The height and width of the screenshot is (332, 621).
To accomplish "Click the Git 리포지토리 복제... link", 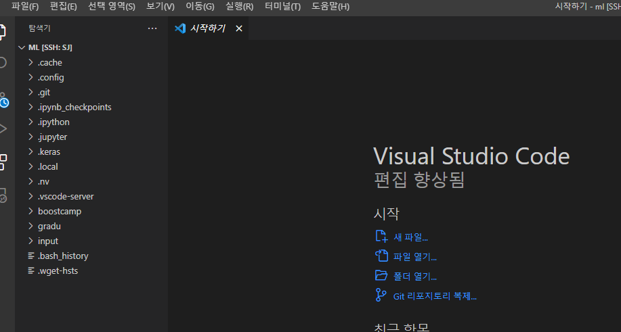I will pos(435,296).
